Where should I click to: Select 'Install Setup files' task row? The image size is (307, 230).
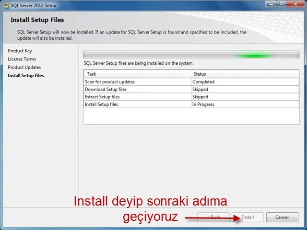(191, 104)
